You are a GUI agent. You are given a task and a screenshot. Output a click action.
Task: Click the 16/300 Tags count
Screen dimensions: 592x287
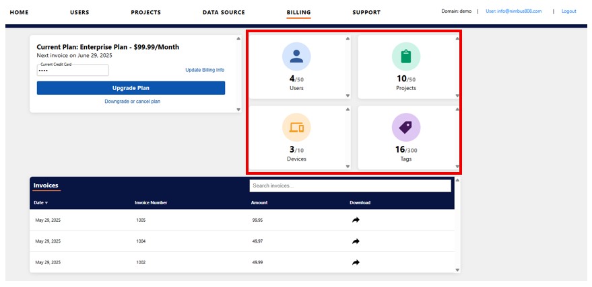click(406, 150)
